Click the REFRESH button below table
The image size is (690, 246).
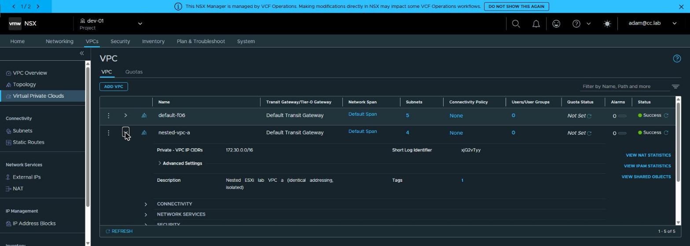(x=119, y=231)
